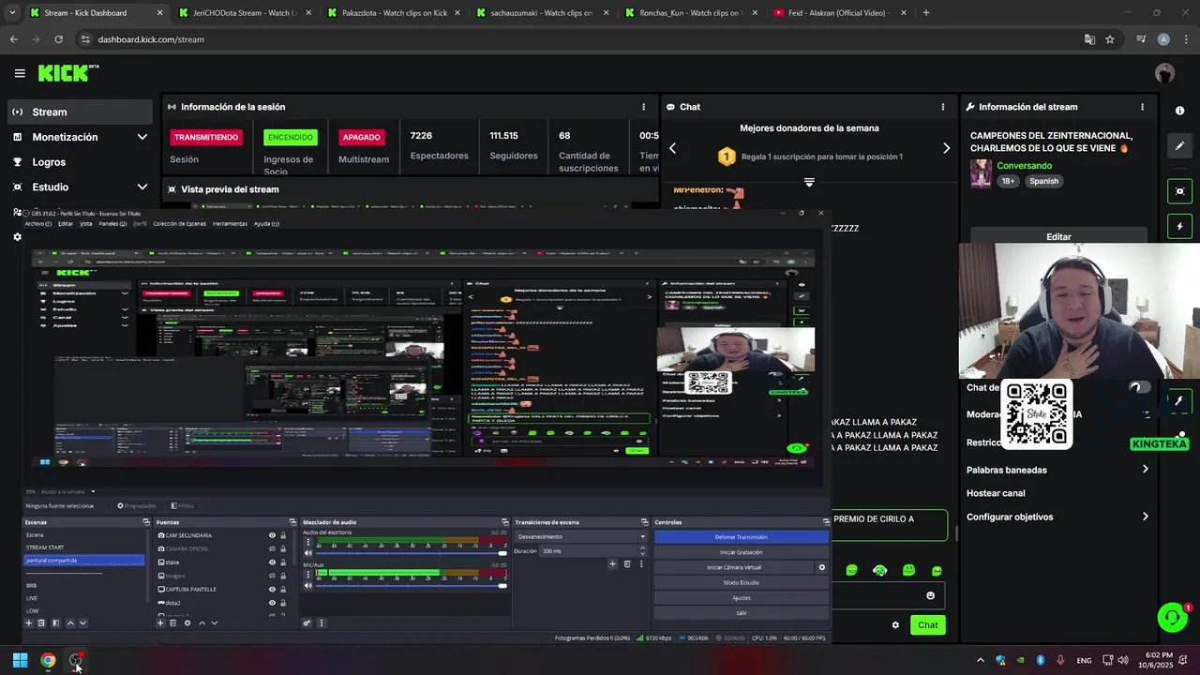Open the Kick hamburger sidebar menu
Viewport: 1200px width, 675px height.
click(20, 73)
